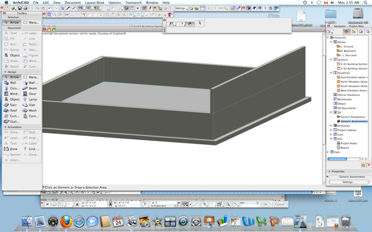The width and height of the screenshot is (372, 232).
Task: Collapse the Elevations tree node
Action: pyautogui.click(x=331, y=73)
